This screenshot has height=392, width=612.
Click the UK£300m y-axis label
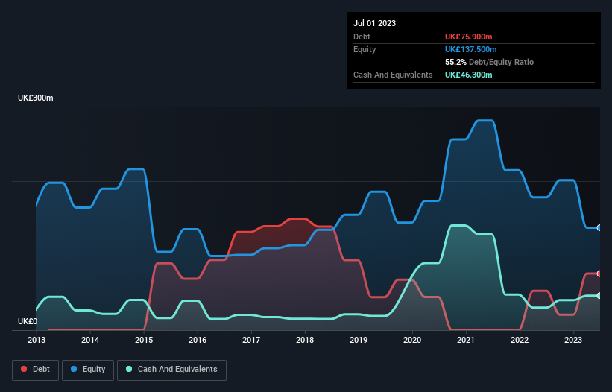tap(36, 98)
